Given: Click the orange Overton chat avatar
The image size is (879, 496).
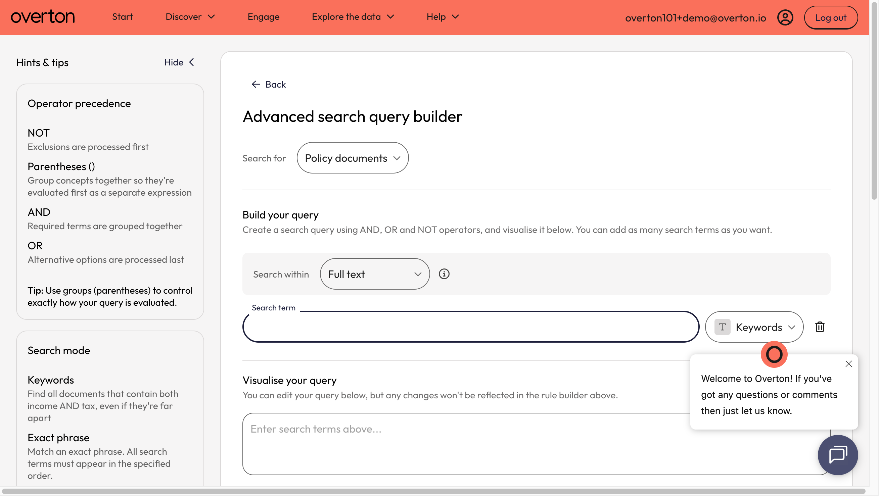Looking at the screenshot, I should coord(774,354).
